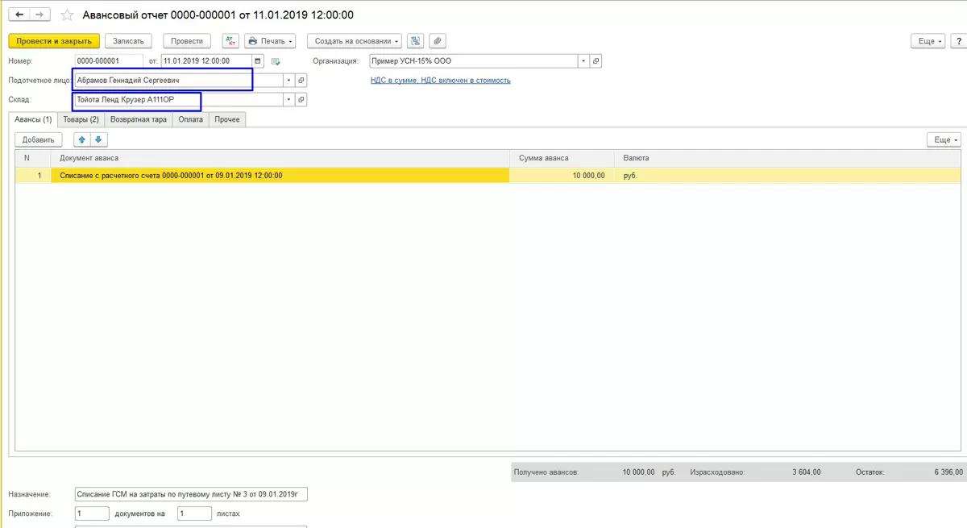Move advance row down

point(99,139)
